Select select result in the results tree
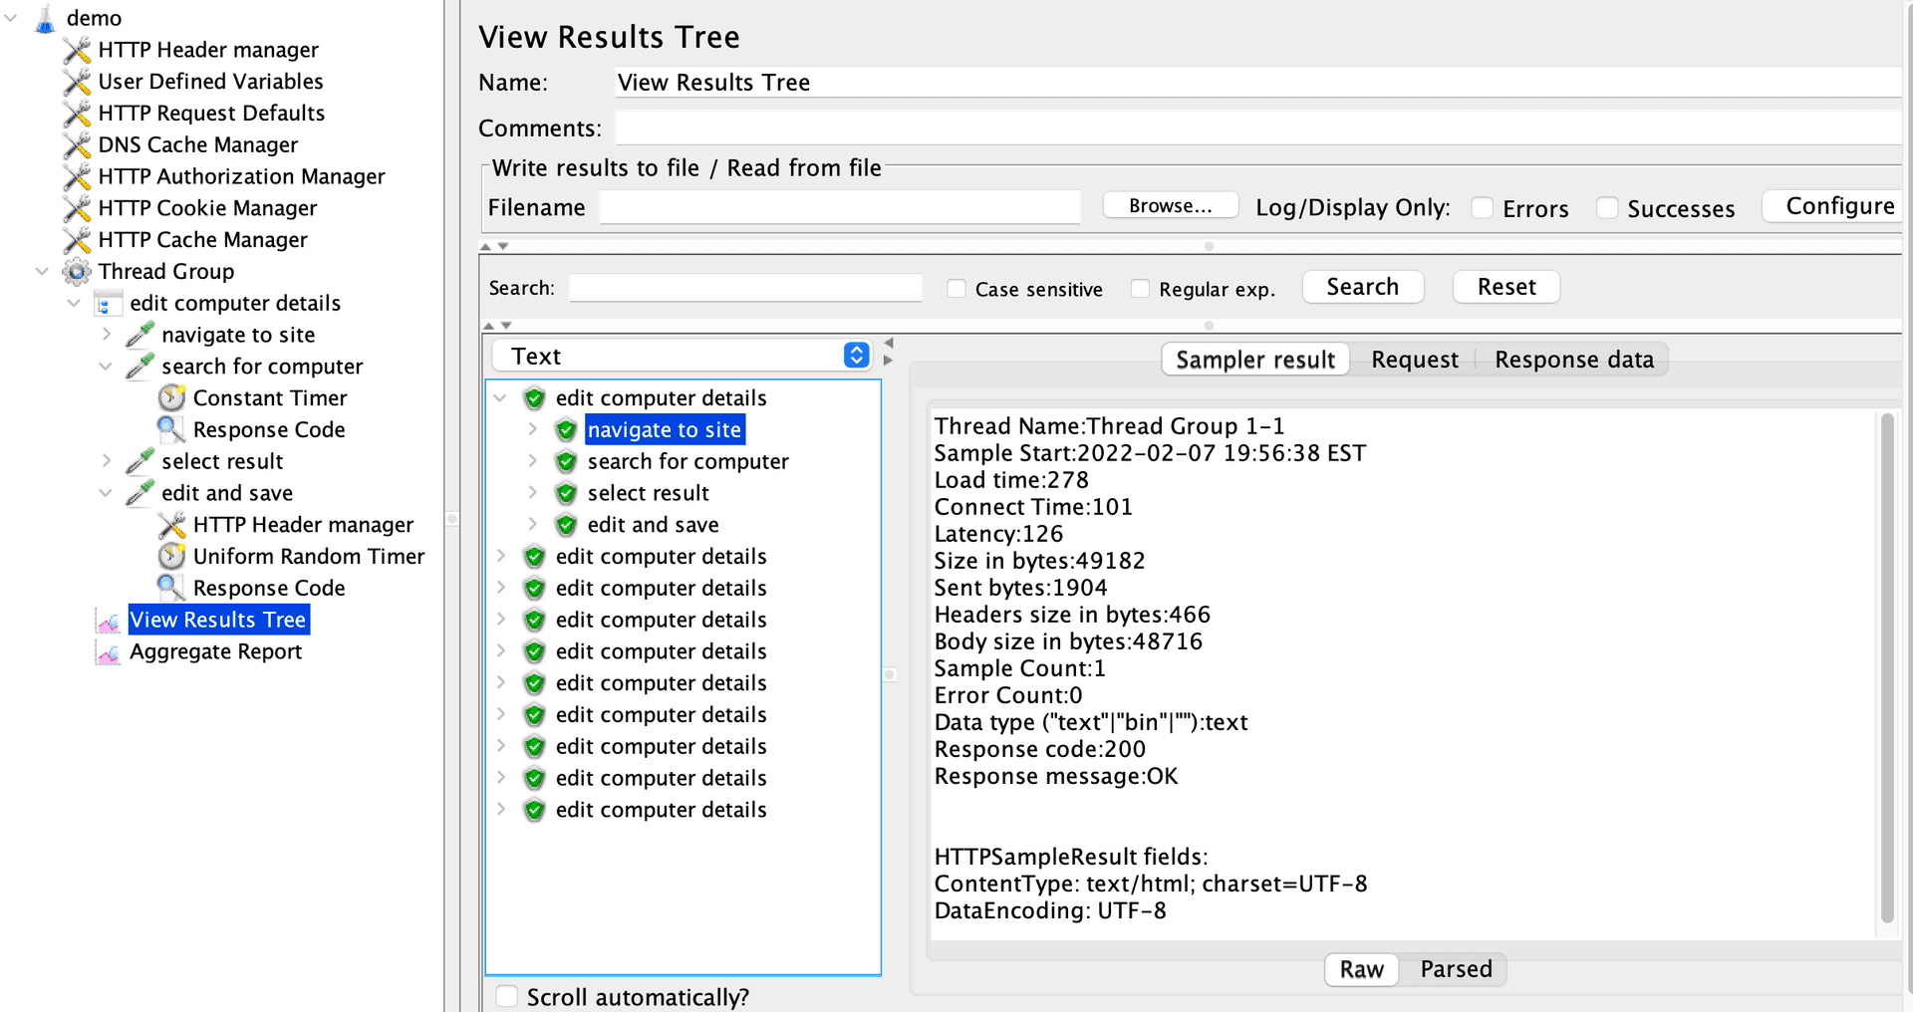The image size is (1913, 1012). click(648, 494)
